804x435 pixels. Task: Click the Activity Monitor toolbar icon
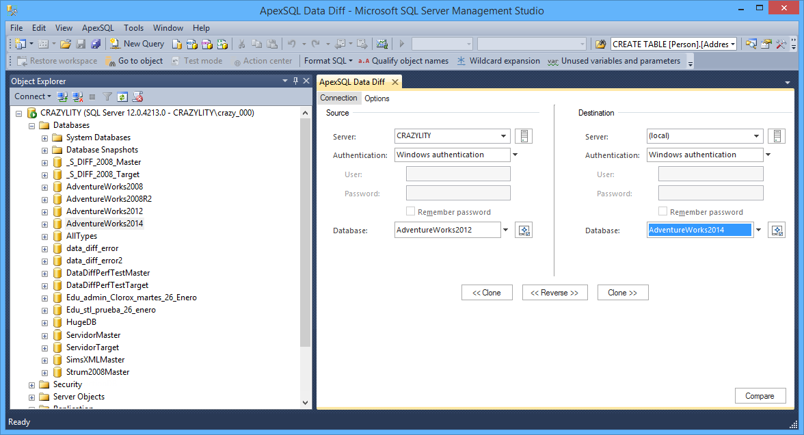[382, 44]
